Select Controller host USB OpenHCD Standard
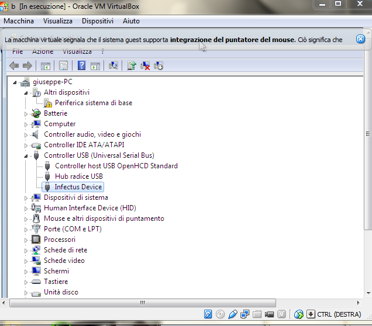 [x=116, y=166]
